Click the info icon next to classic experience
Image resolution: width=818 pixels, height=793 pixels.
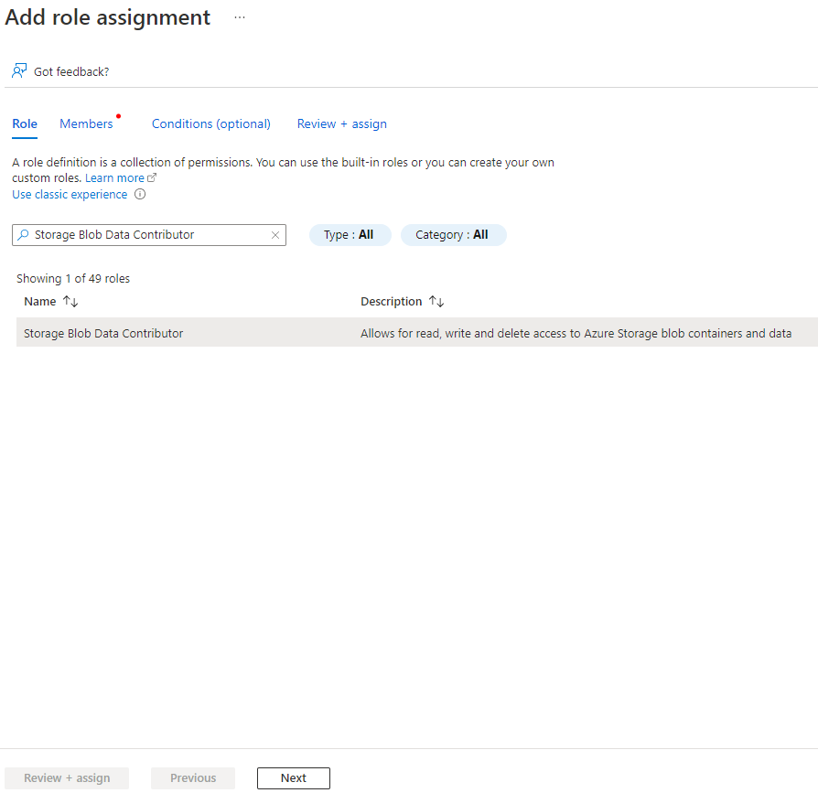[140, 195]
